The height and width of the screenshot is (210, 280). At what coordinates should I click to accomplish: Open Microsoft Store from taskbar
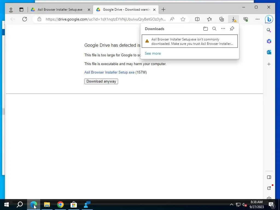(74, 205)
